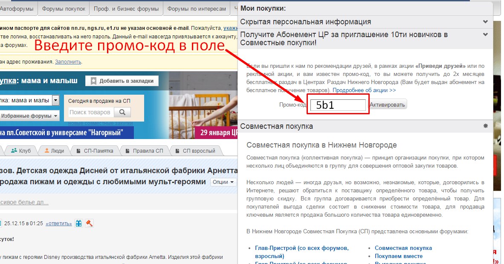Follow the Подробнее об акции link
Viewport: 504px width, 264px height.
364,90
